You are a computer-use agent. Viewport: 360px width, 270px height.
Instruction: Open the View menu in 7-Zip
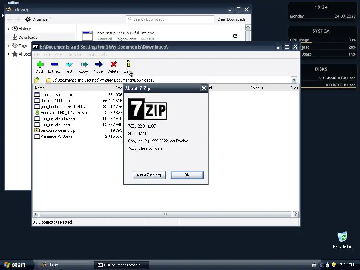pyautogui.click(x=58, y=54)
